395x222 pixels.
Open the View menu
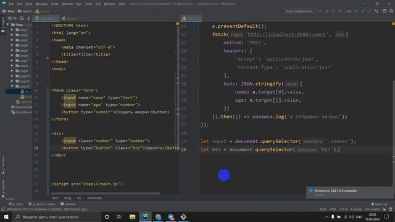click(x=28, y=4)
